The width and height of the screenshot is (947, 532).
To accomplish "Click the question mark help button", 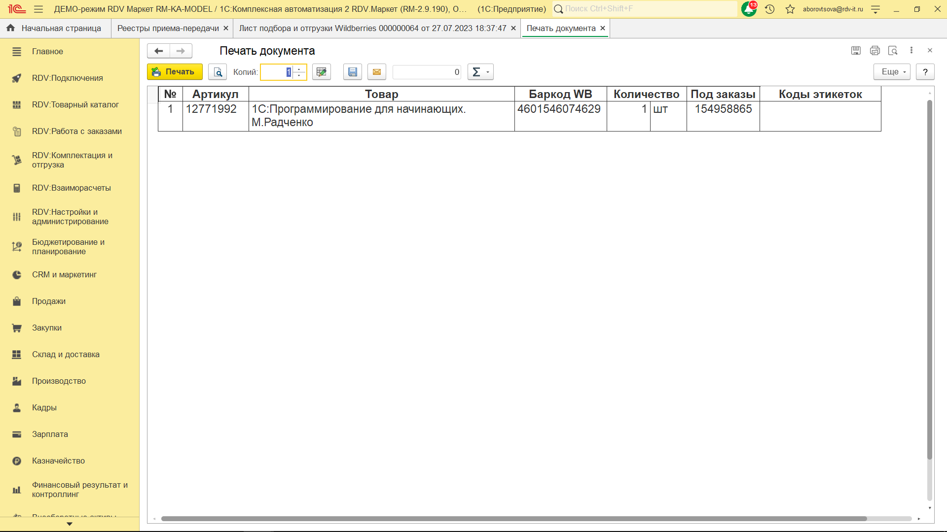I will point(925,72).
